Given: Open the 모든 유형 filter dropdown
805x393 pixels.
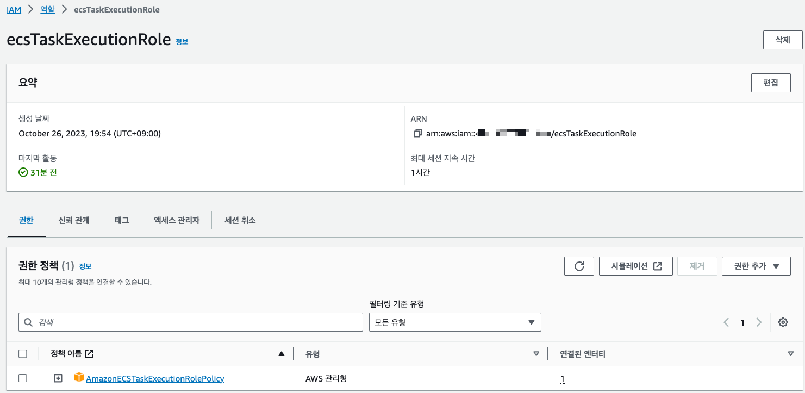Looking at the screenshot, I should tap(455, 322).
